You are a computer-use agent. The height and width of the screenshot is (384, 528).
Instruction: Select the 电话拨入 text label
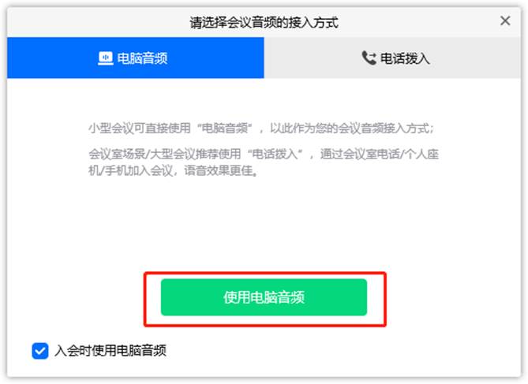tap(405, 58)
